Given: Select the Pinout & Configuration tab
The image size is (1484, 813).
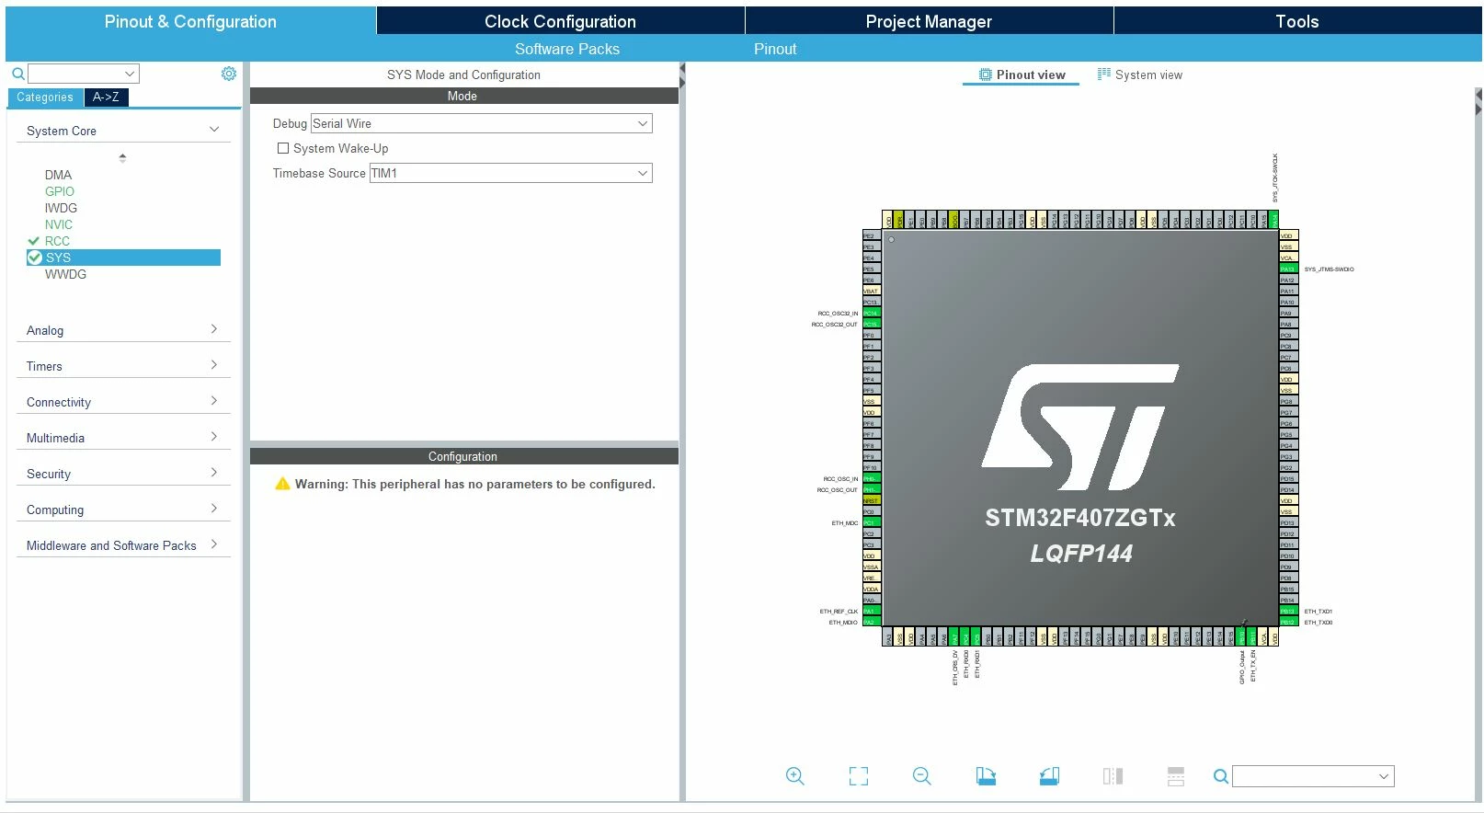Looking at the screenshot, I should [x=190, y=21].
